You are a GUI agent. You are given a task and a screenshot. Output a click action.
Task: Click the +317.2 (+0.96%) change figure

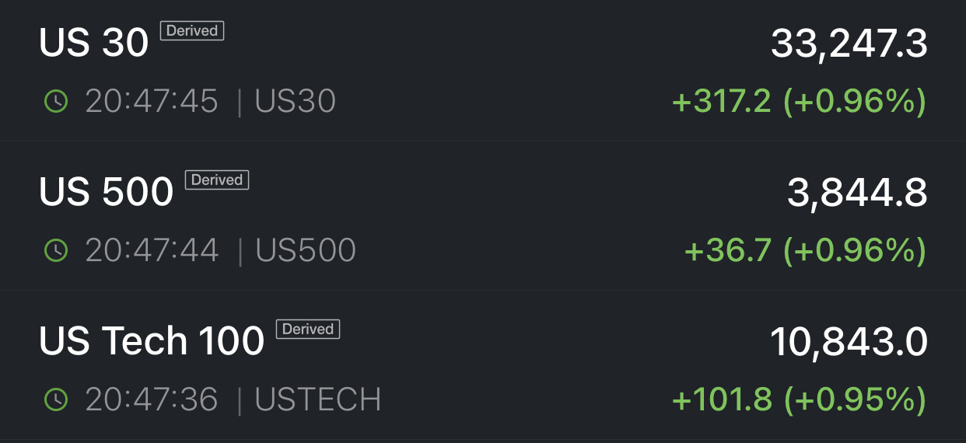pyautogui.click(x=799, y=101)
